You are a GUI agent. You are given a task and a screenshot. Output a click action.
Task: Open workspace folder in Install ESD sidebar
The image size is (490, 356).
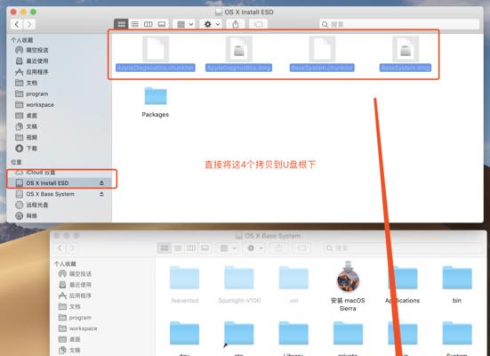click(x=35, y=105)
